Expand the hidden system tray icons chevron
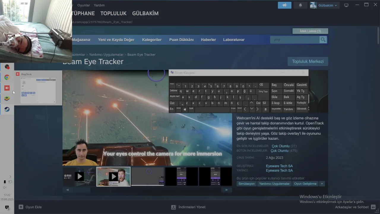This screenshot has width=380, height=214. [10, 177]
